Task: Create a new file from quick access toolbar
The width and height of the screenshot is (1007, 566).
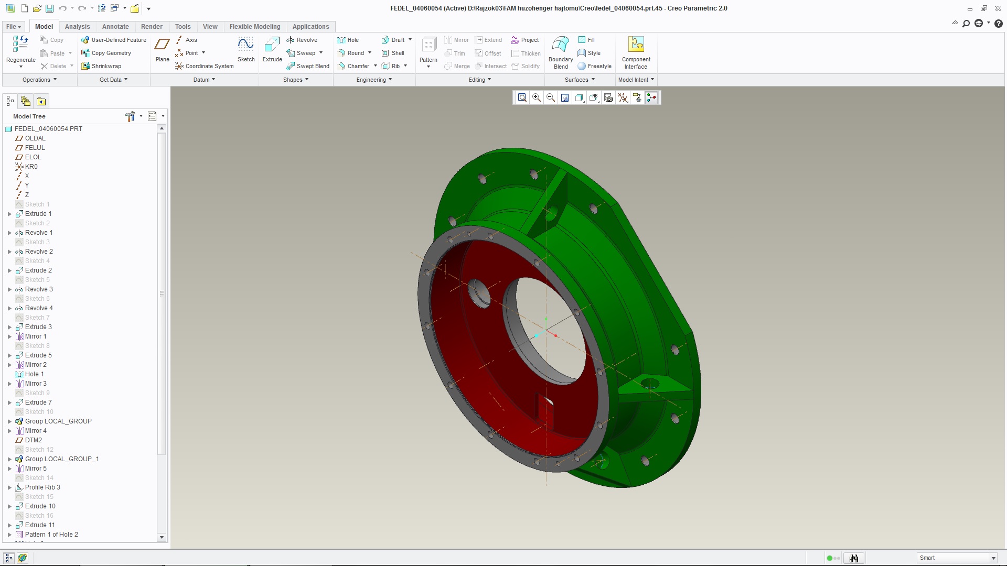Action: click(24, 8)
